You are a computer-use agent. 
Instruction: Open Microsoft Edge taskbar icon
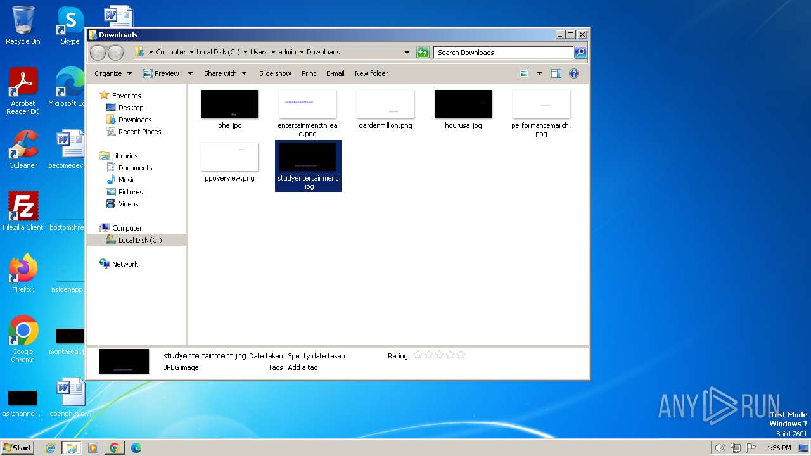coord(136,448)
